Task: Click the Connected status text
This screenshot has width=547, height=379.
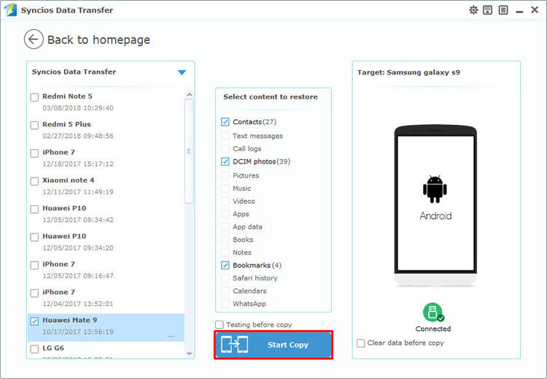Action: click(433, 329)
